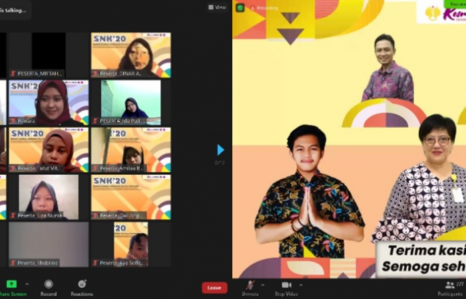Click Peserta_Liza Nurwa video tile
This screenshot has height=299, width=466.
(48, 197)
